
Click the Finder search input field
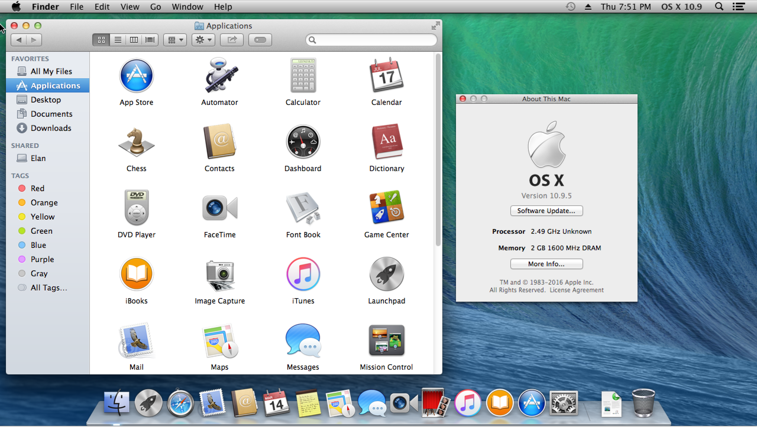pyautogui.click(x=371, y=40)
